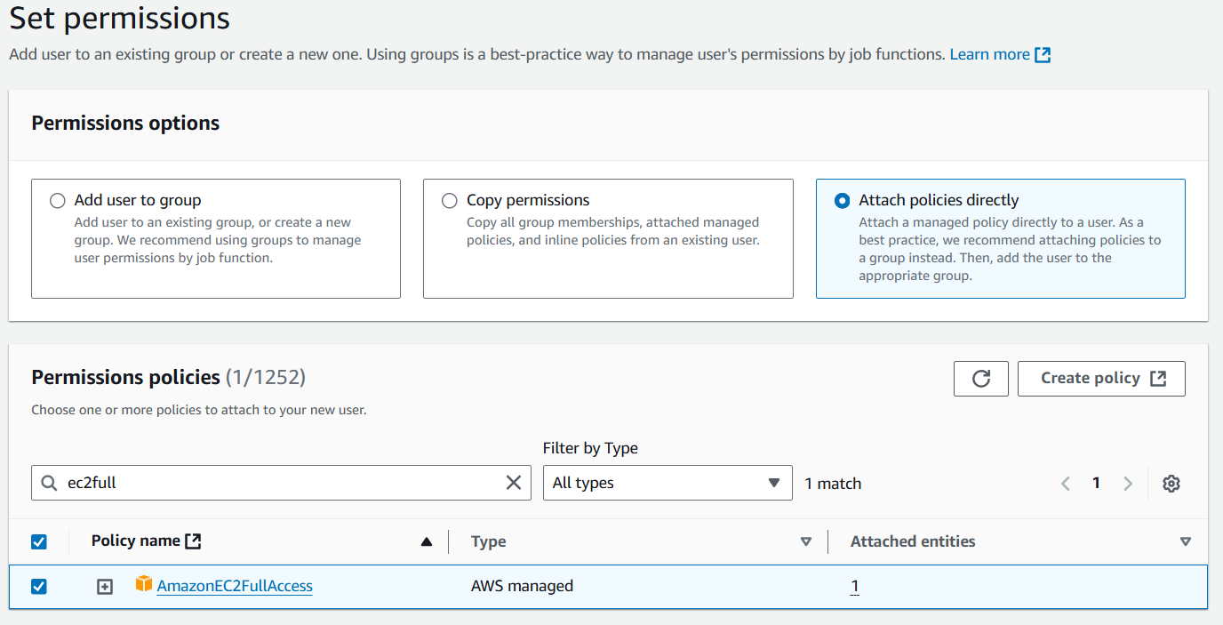
Task: Click the external link icon beside Policy name
Action: (193, 541)
